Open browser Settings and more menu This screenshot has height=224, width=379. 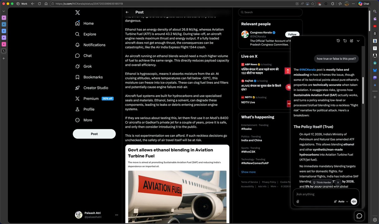point(353,4)
